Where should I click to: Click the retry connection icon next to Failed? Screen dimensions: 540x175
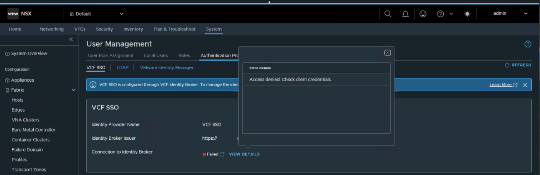[222, 154]
